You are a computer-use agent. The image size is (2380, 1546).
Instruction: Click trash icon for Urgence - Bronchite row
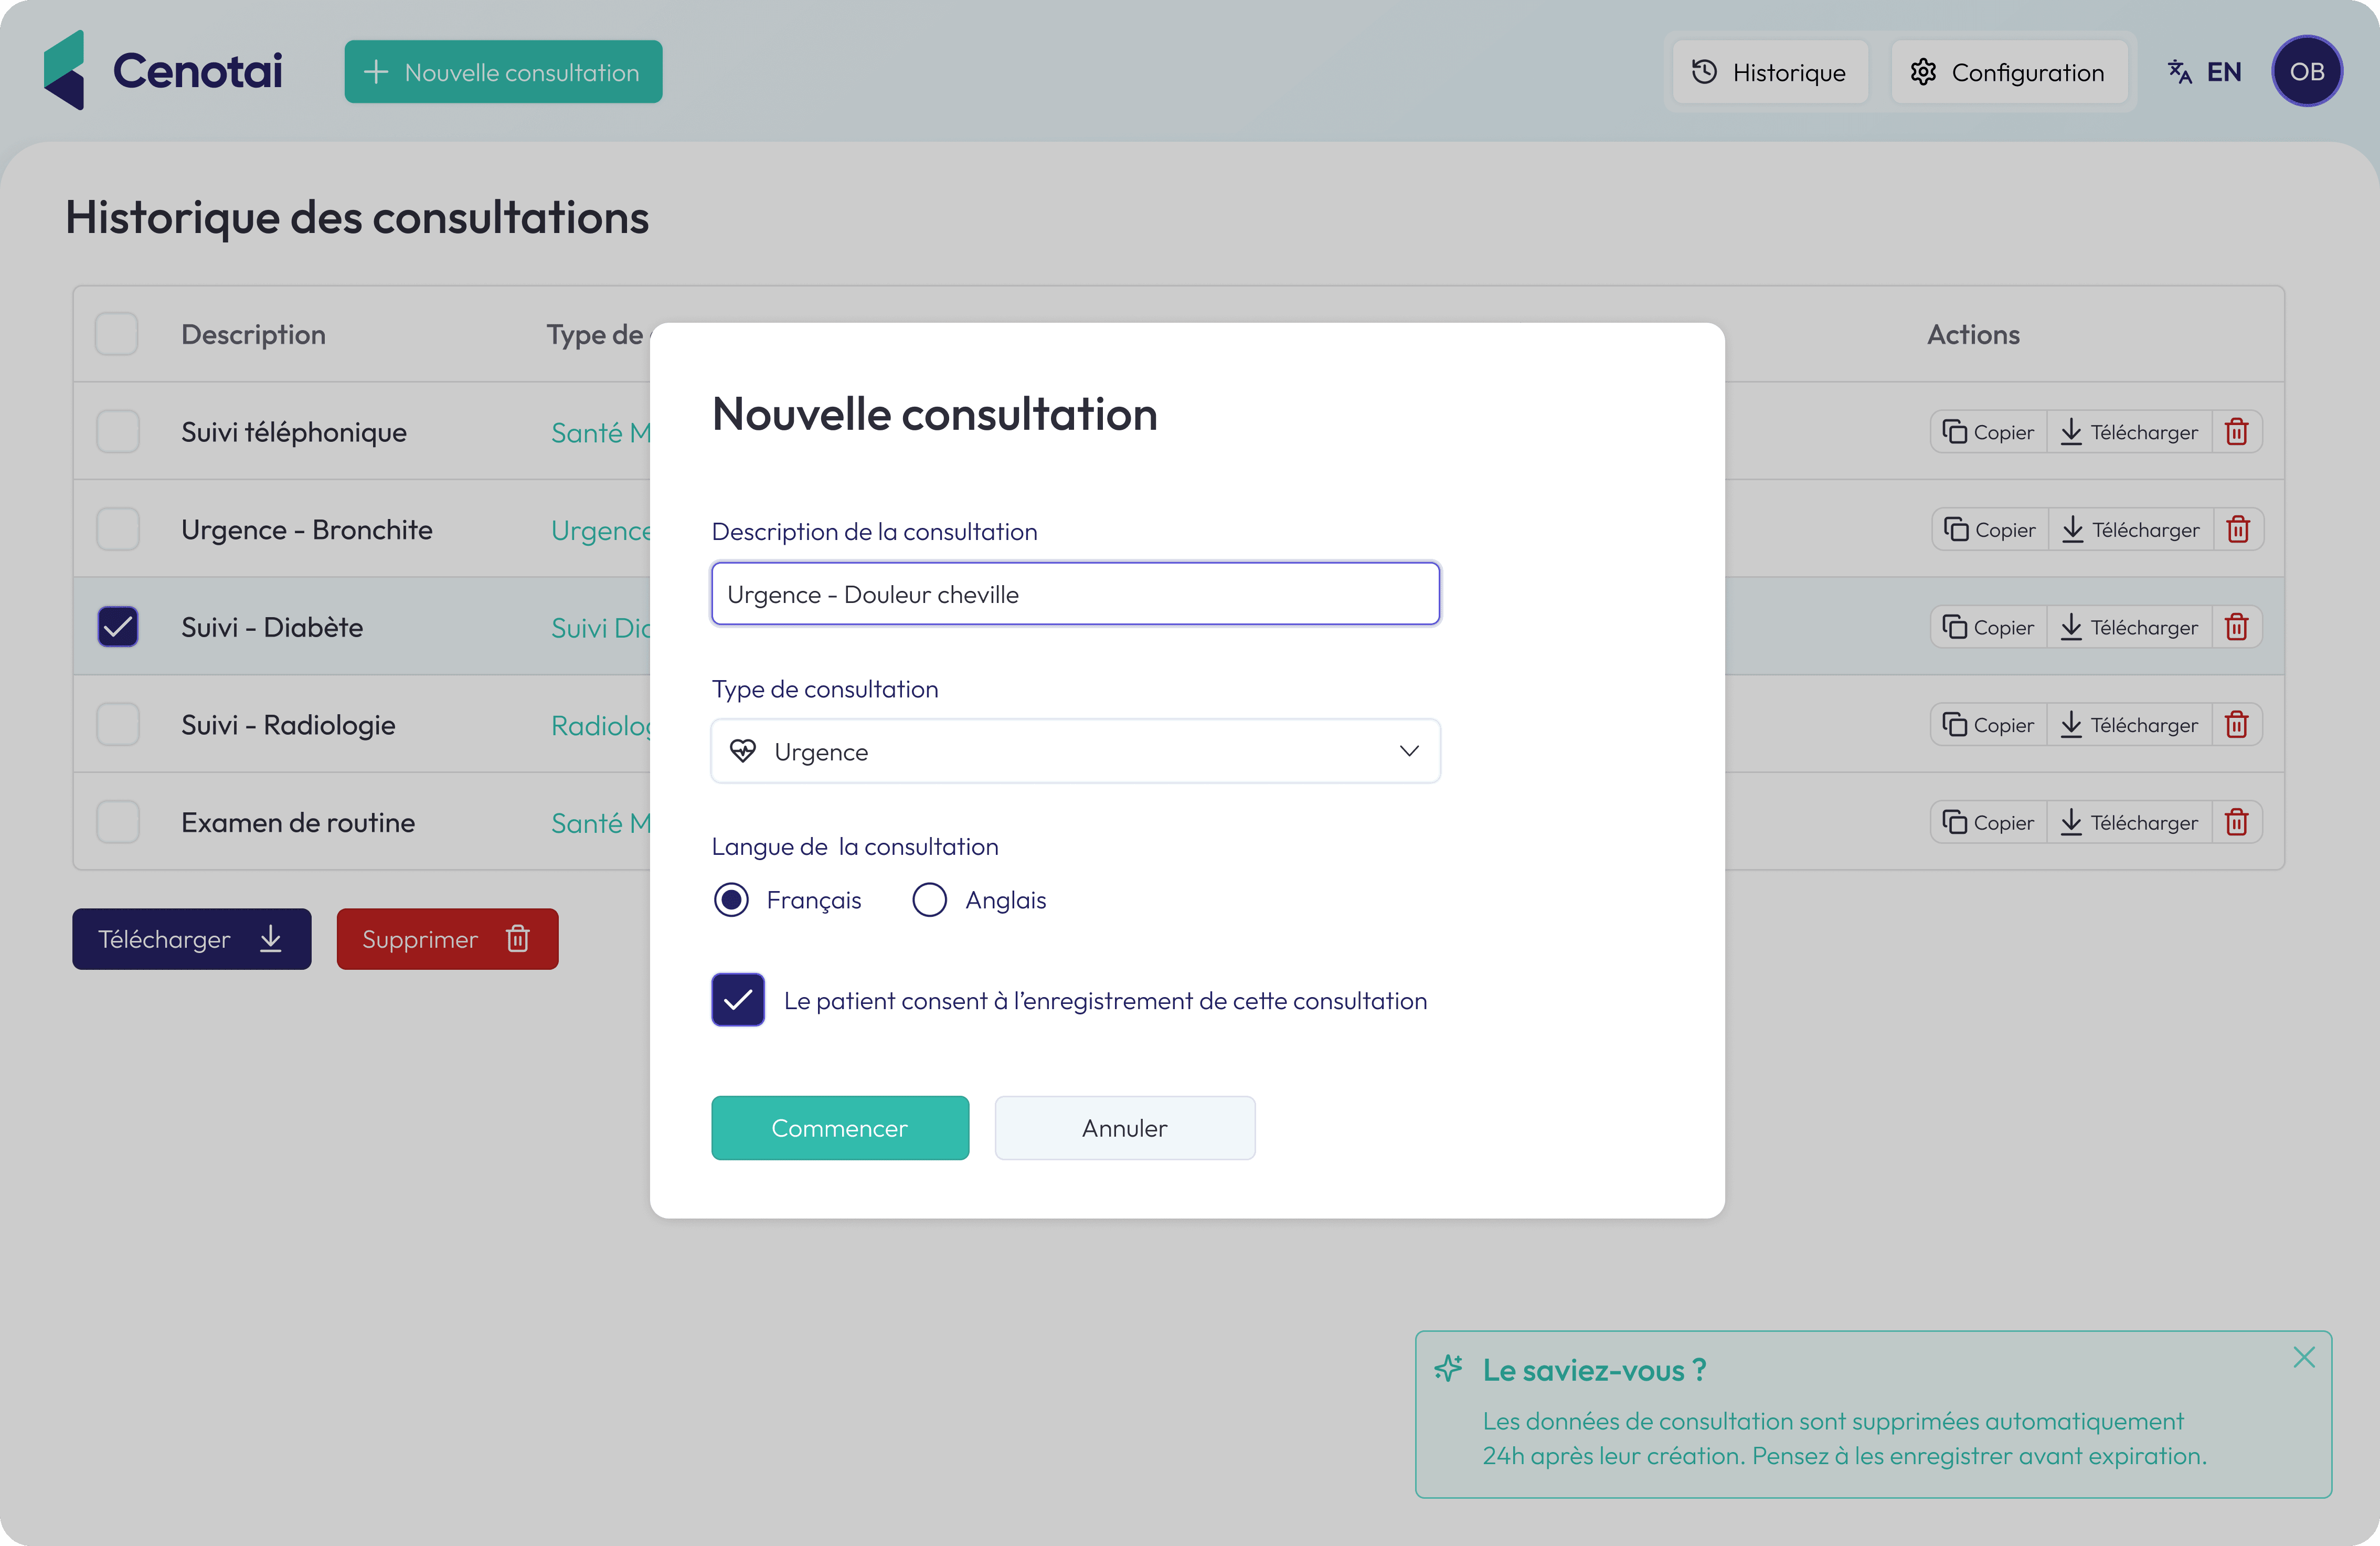pos(2238,529)
